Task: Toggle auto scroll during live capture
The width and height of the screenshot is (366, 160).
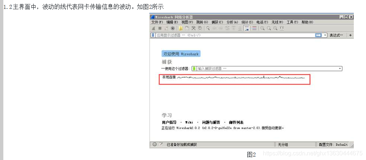Action: (x=247, y=28)
